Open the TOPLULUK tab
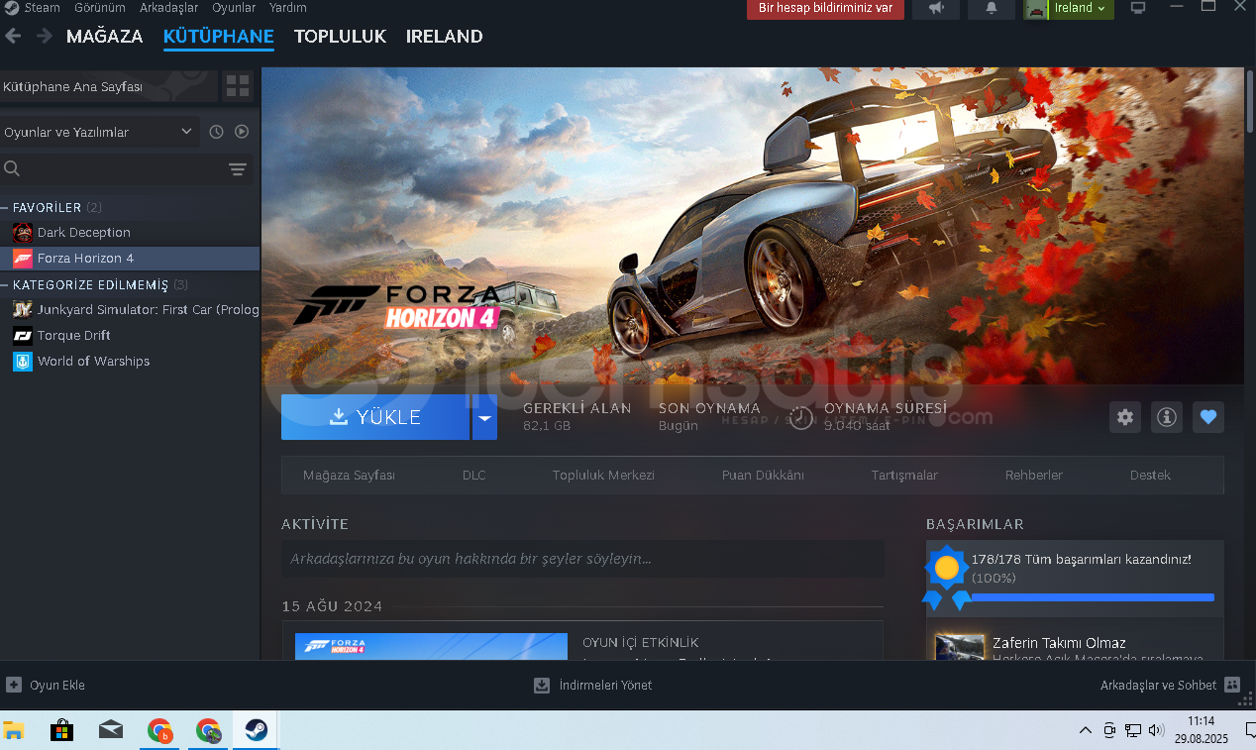Screen dimensions: 1256x750 click(340, 36)
